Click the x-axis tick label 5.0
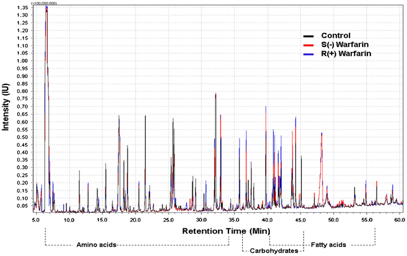The width and height of the screenshot is (407, 256). tap(36, 220)
